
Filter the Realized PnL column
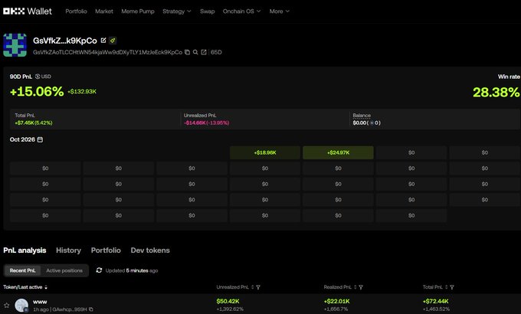click(x=361, y=287)
